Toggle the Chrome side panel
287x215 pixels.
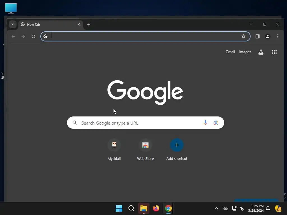(x=258, y=36)
